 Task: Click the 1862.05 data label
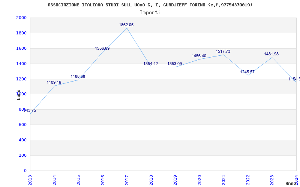click(x=126, y=25)
